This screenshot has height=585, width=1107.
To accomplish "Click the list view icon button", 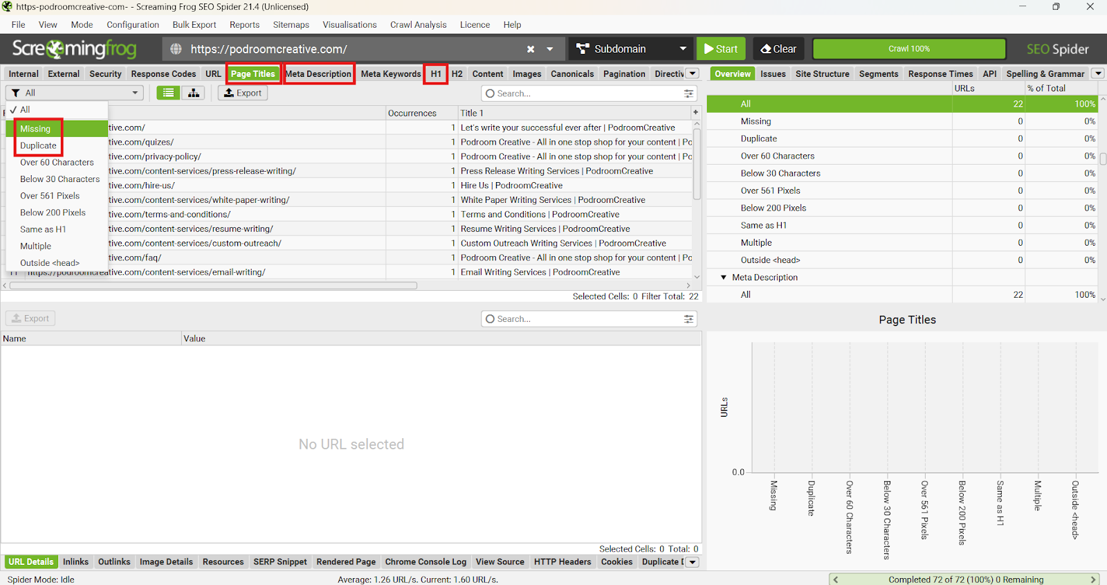I will pos(168,93).
